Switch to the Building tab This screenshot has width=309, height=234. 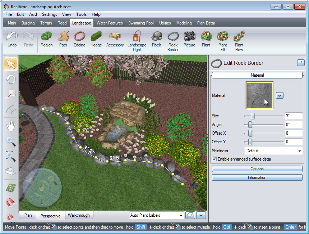28,23
